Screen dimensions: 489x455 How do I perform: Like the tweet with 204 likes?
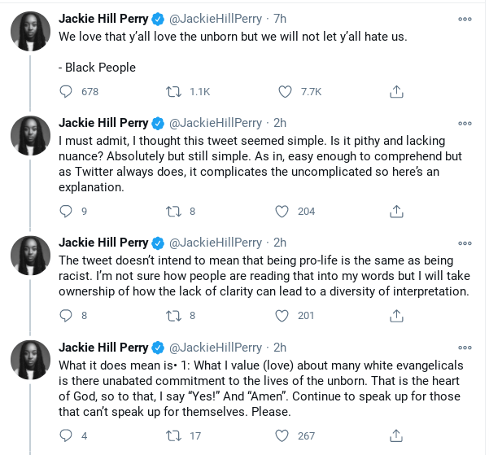click(x=283, y=212)
